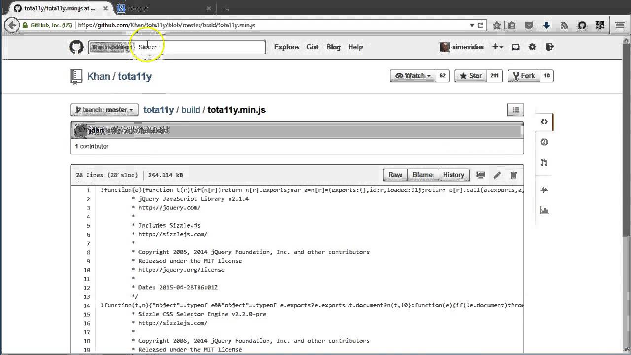Star the tota11y repository

[x=471, y=76]
